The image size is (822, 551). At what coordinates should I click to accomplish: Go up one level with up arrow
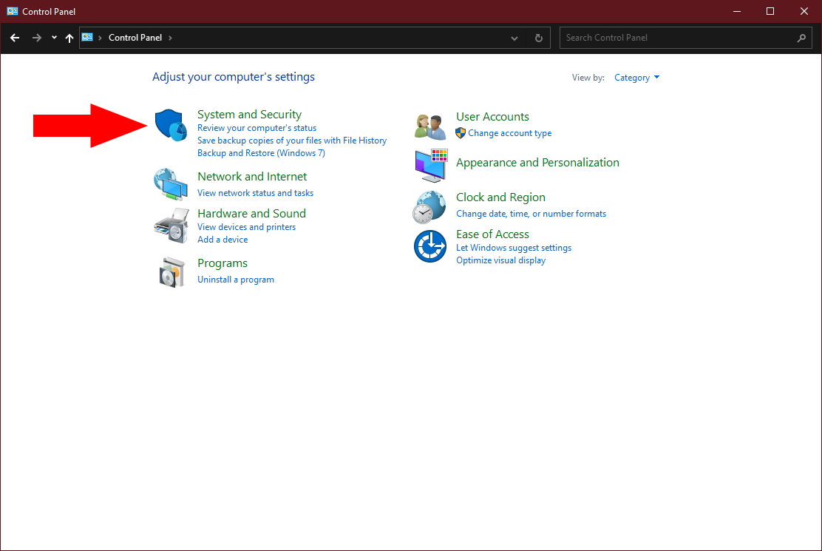point(69,38)
